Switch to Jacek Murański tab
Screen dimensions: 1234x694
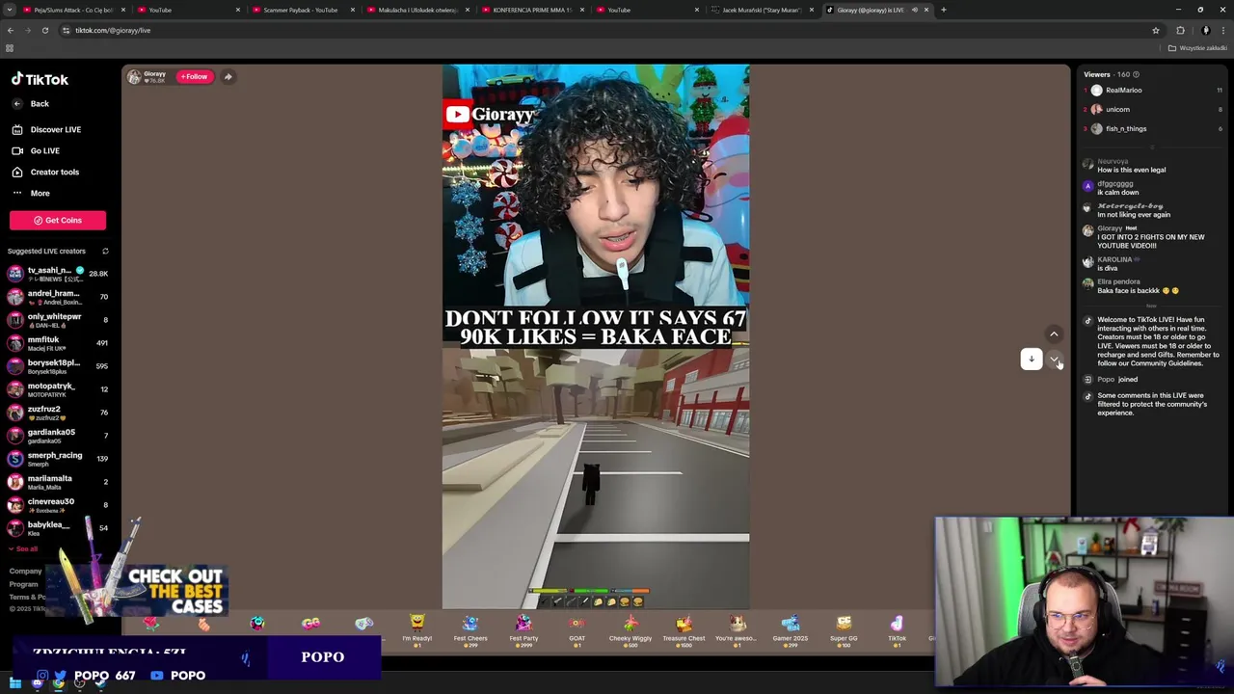click(762, 10)
